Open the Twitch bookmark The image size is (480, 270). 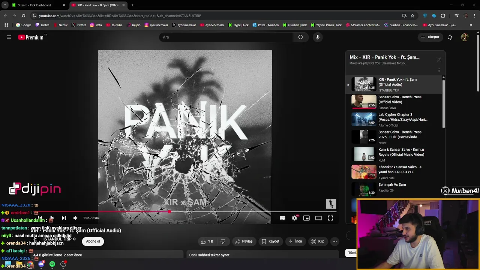(x=42, y=25)
